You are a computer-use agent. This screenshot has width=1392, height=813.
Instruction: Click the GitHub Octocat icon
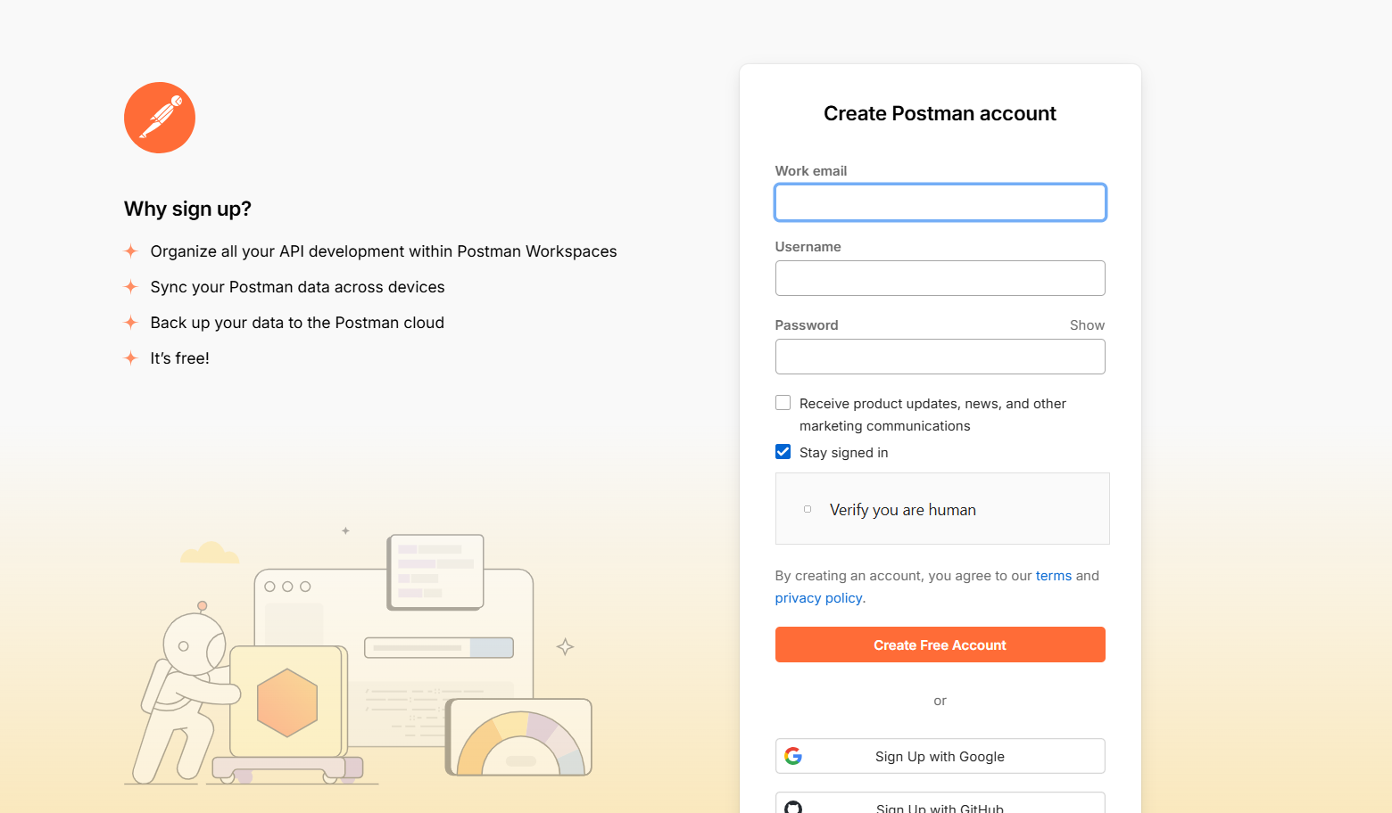click(794, 807)
